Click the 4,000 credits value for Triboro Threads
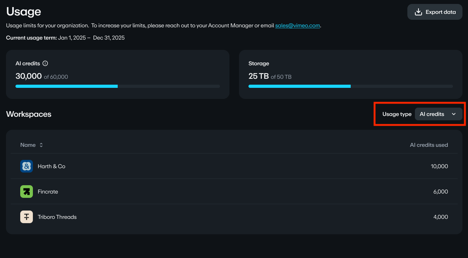 440,217
